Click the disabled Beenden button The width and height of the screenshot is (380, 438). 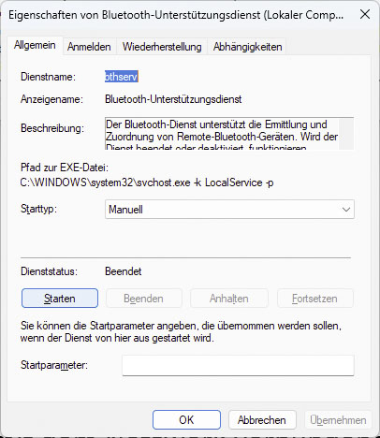(143, 299)
